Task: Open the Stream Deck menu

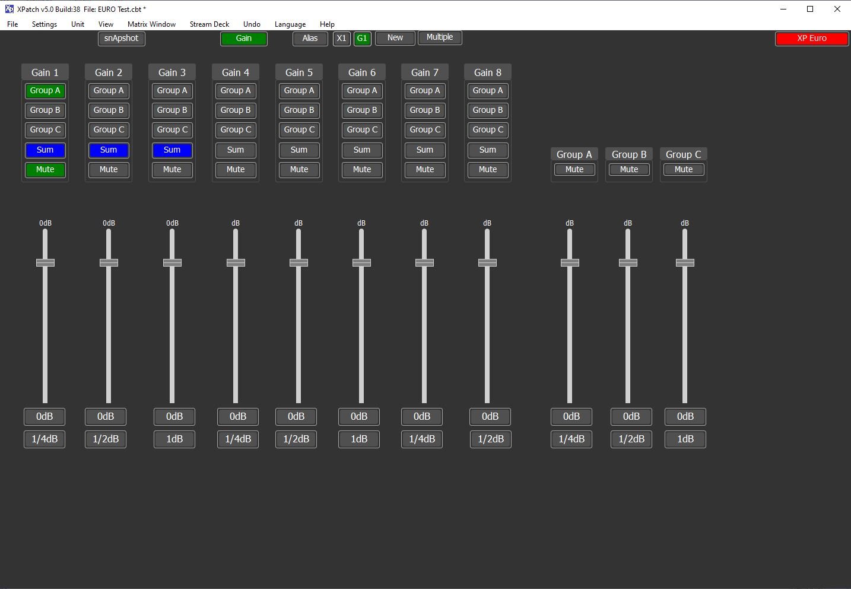Action: (209, 24)
